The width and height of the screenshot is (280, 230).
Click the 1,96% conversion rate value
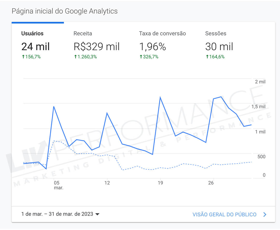152,47
